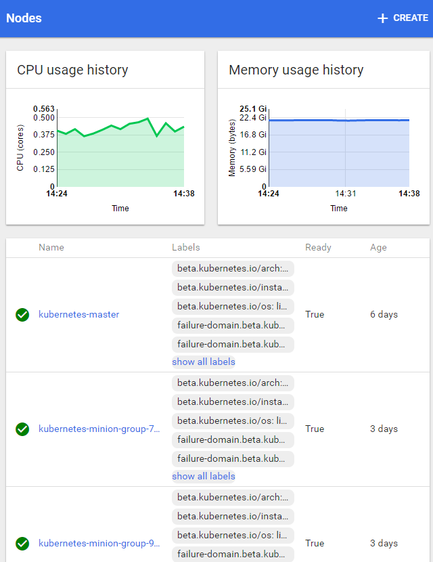Screen dimensions: 433x562
Task: Open the kubernetes-minion-group-7 node link
Action: [x=99, y=429]
